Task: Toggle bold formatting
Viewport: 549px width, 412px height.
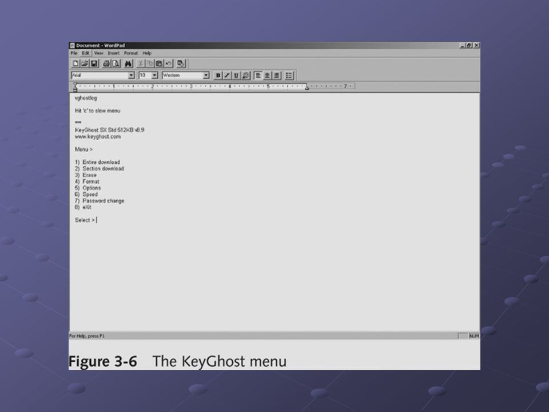Action: (x=218, y=76)
